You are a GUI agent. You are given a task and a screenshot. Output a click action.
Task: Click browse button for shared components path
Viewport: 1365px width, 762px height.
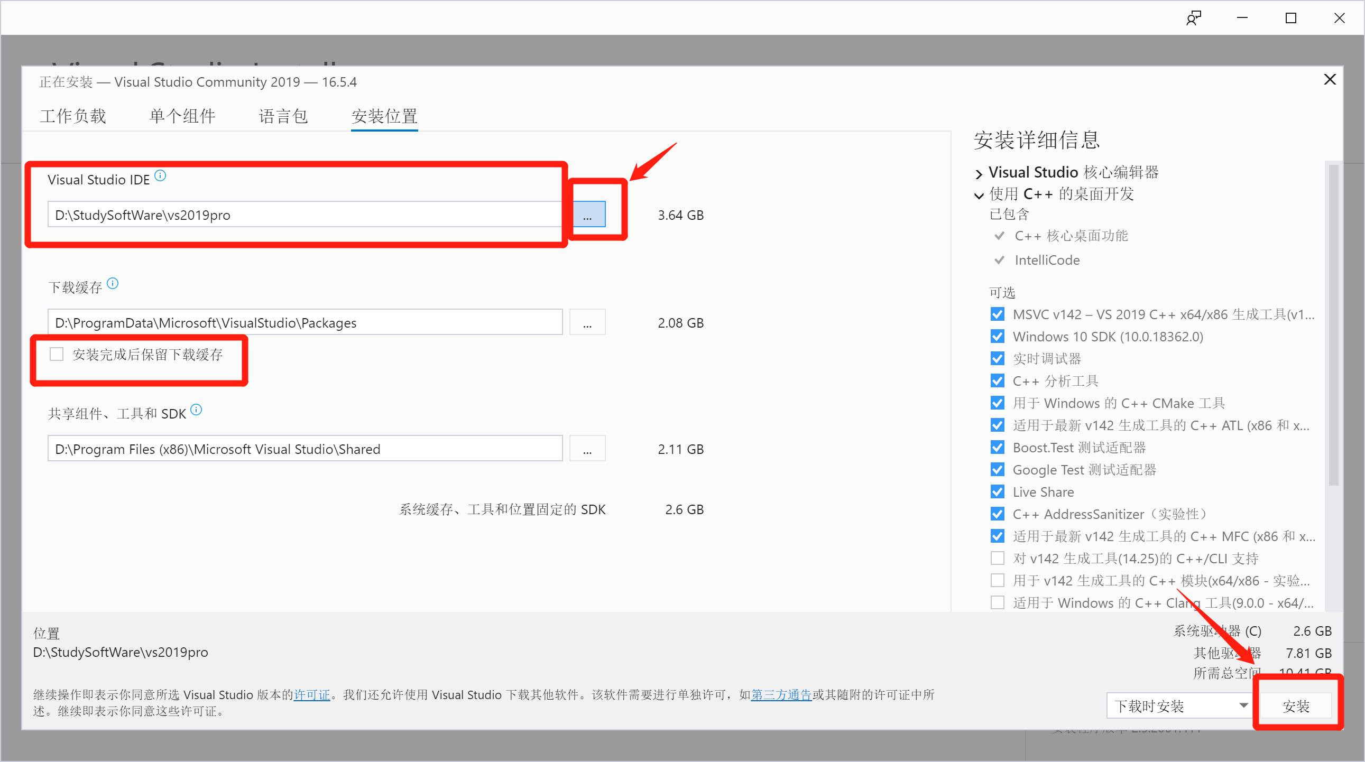pos(587,449)
